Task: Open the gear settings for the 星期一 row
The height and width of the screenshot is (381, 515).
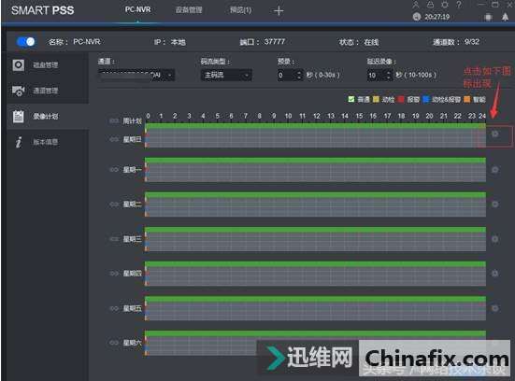Action: tap(495, 170)
